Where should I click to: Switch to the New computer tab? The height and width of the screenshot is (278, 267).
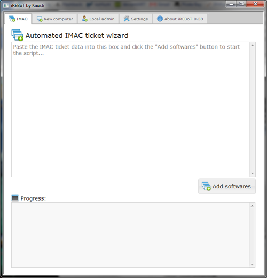[54, 19]
